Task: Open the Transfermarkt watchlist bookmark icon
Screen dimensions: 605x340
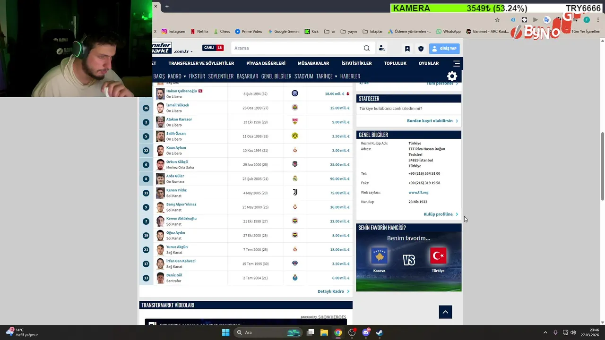Action: (x=407, y=49)
